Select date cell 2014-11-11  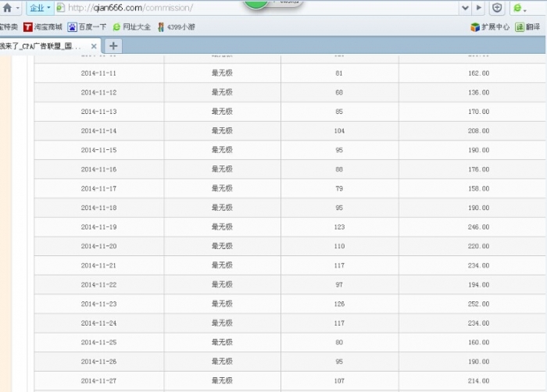pyautogui.click(x=98, y=73)
